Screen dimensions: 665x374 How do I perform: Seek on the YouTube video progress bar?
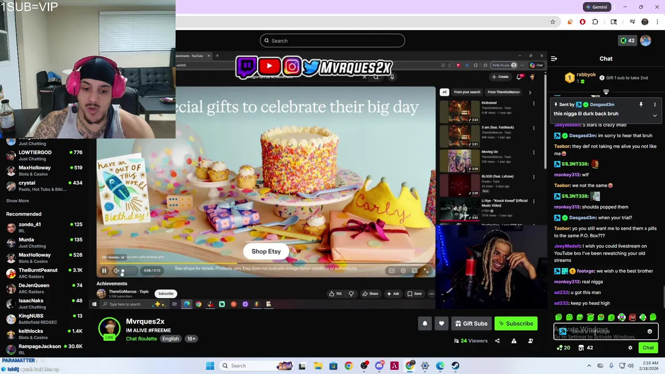point(265,263)
